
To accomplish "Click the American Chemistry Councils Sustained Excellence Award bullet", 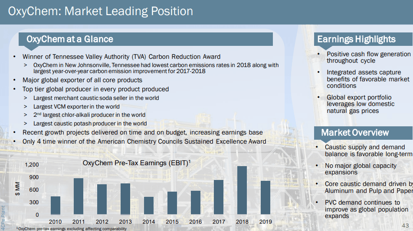I will pyautogui.click(x=144, y=141).
